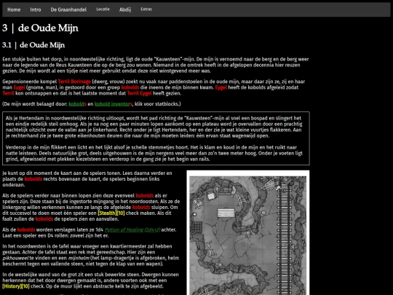Viewport: 393px width, 295px height.
Task: Go to the Intro page
Action: pyautogui.click(x=36, y=9)
